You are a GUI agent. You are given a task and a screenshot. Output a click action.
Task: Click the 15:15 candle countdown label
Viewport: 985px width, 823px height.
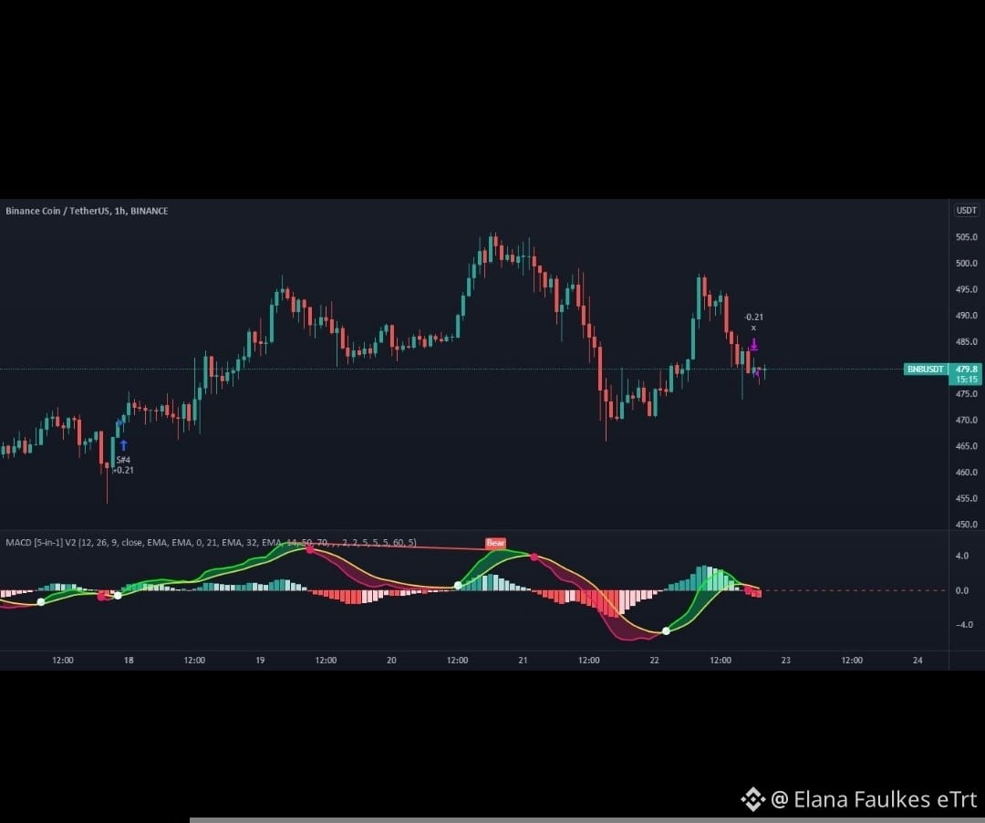pyautogui.click(x=966, y=380)
